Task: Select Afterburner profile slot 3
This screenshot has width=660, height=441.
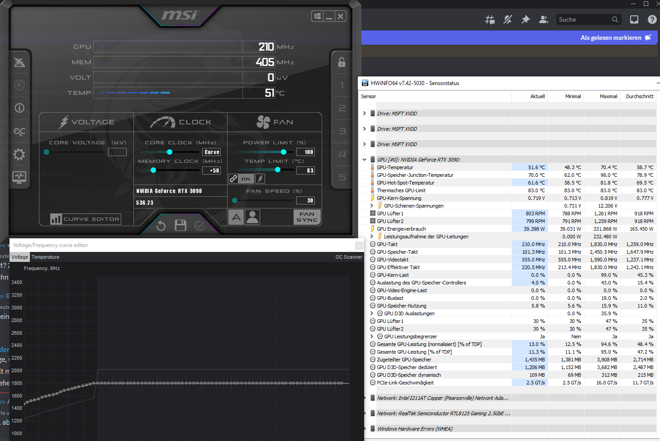Action: pos(342,131)
